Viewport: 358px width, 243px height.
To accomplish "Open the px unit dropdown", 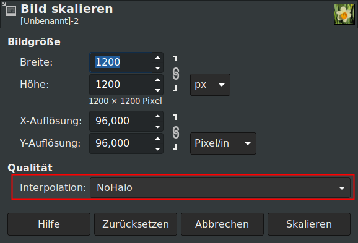I will click(x=210, y=85).
